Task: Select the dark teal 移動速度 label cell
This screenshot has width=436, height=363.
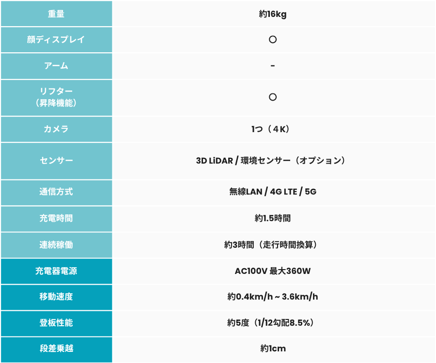Action: 56,297
